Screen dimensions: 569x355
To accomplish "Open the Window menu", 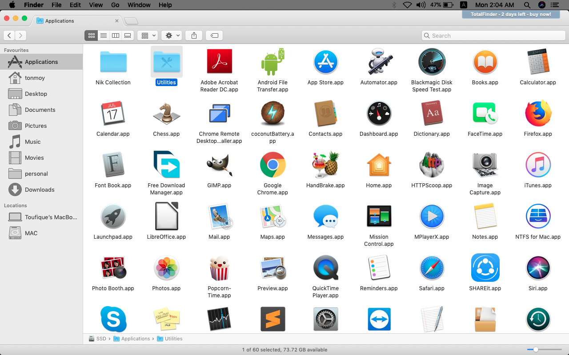I will click(x=139, y=5).
